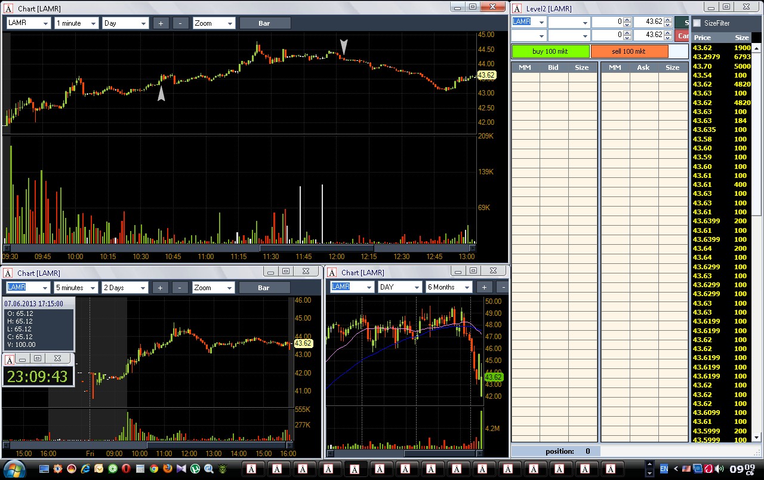Open Internet Explorer from the taskbar
The height and width of the screenshot is (480, 764).
[85, 469]
